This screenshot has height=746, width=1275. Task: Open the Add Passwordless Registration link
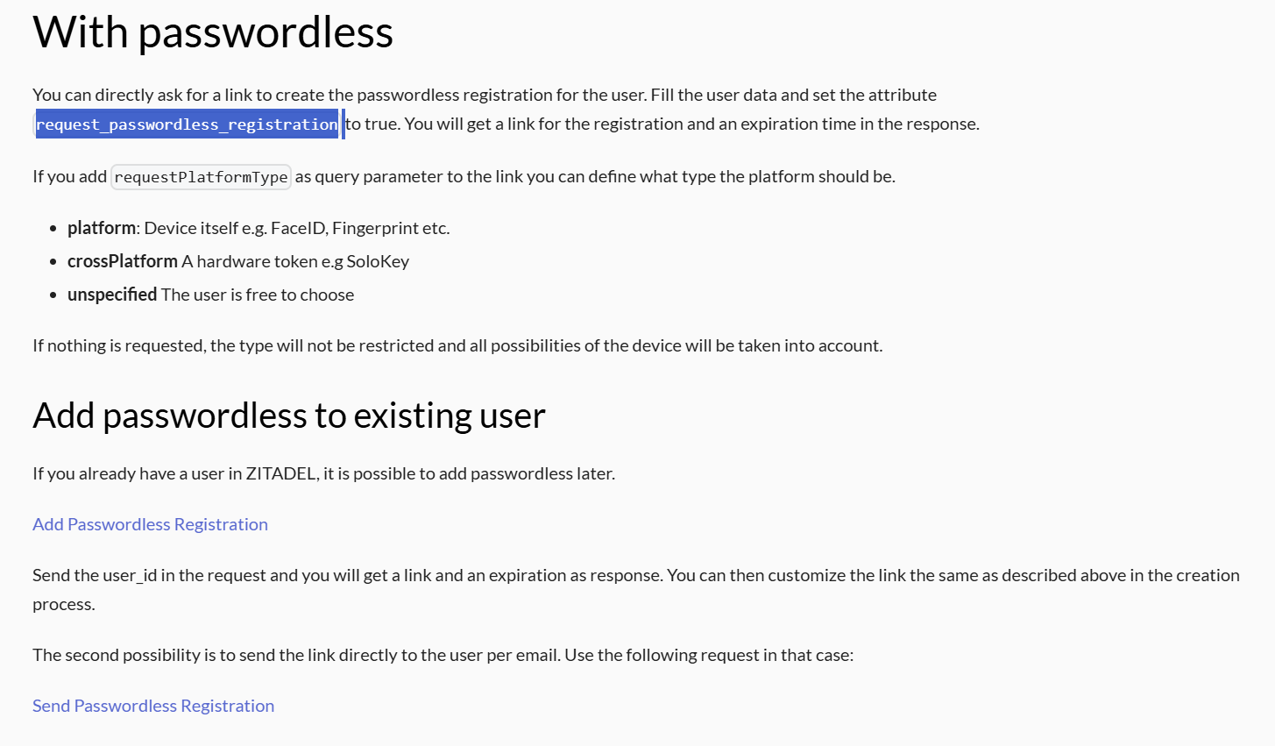click(150, 524)
